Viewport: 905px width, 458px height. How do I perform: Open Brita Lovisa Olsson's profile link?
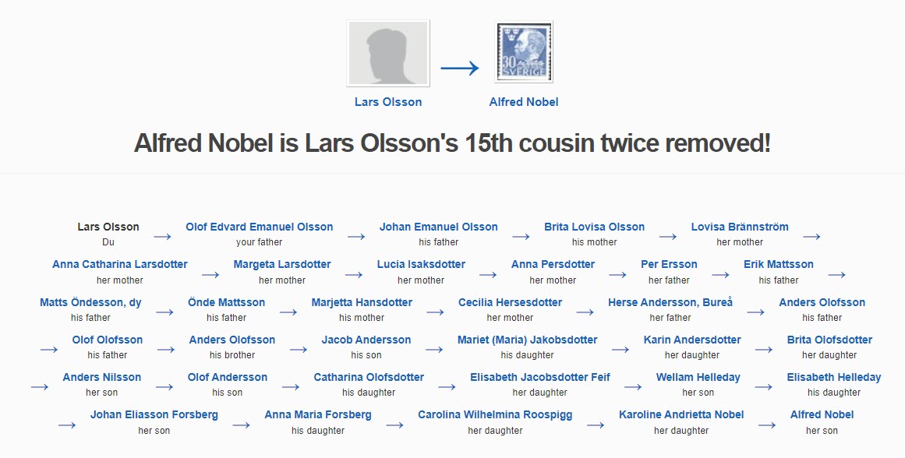click(x=595, y=227)
